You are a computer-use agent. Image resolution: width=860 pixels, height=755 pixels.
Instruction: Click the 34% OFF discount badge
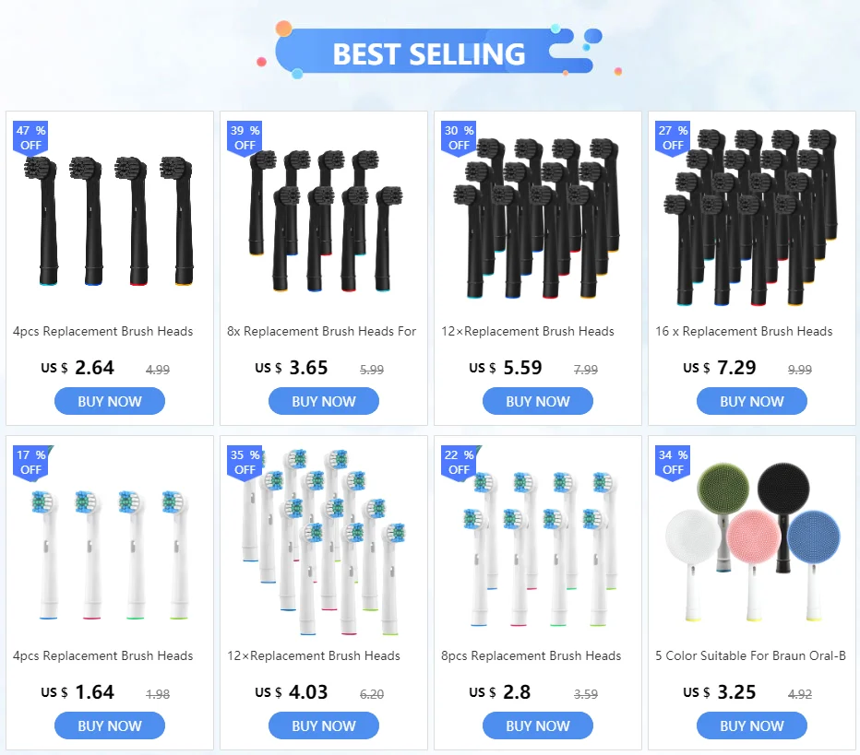tap(673, 463)
